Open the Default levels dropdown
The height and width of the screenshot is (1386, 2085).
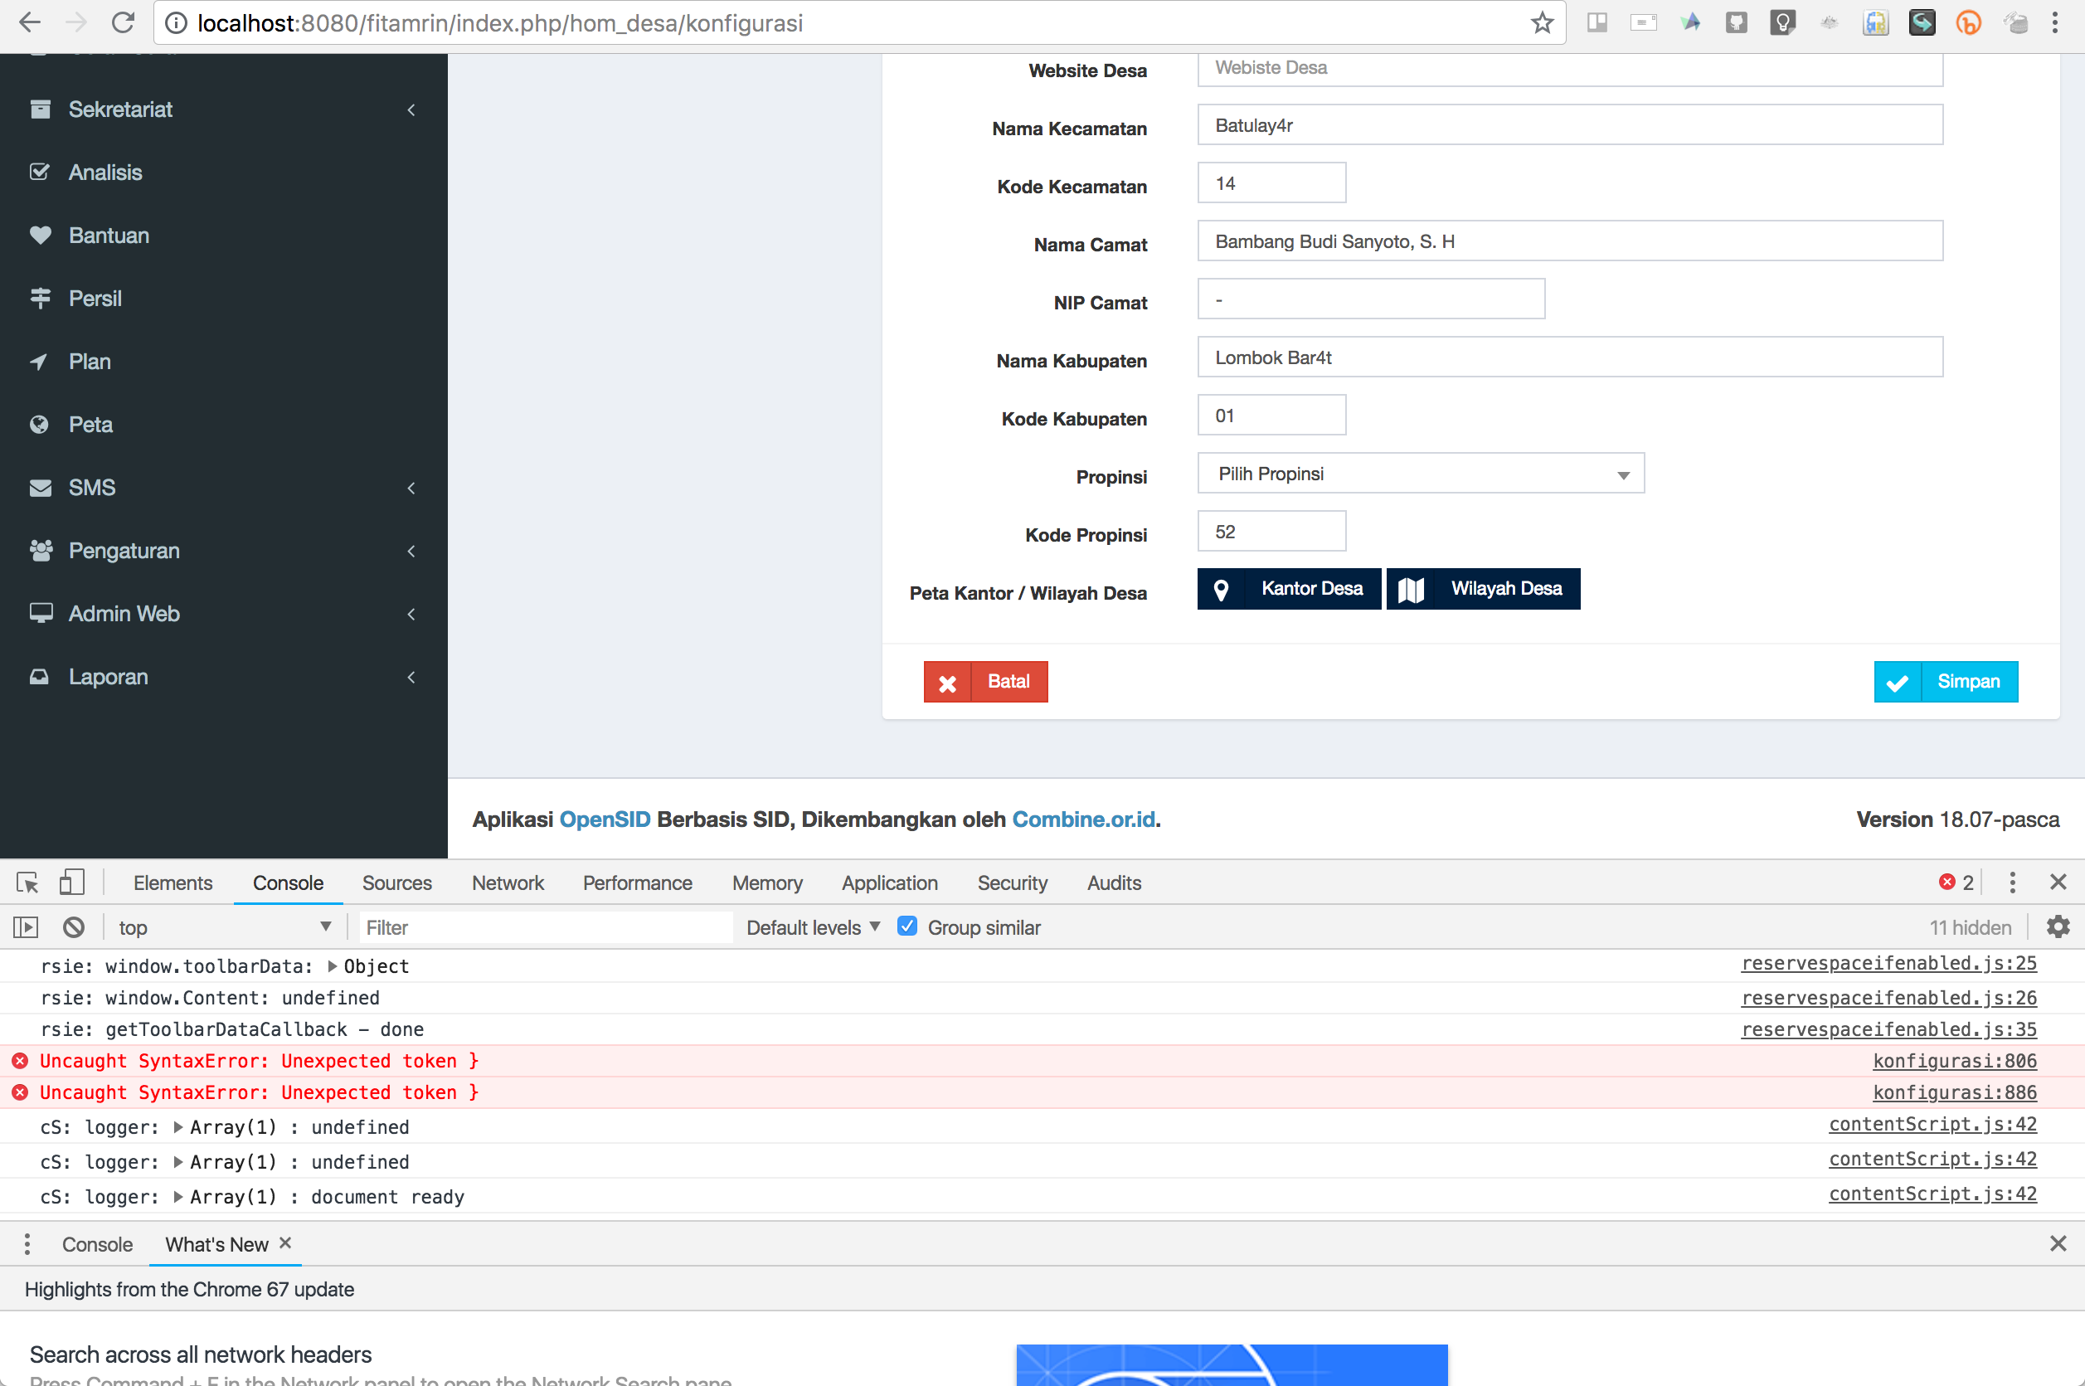click(809, 926)
